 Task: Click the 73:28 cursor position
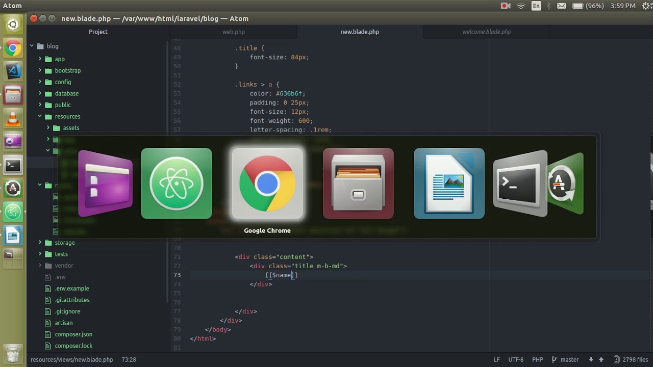tap(129, 359)
